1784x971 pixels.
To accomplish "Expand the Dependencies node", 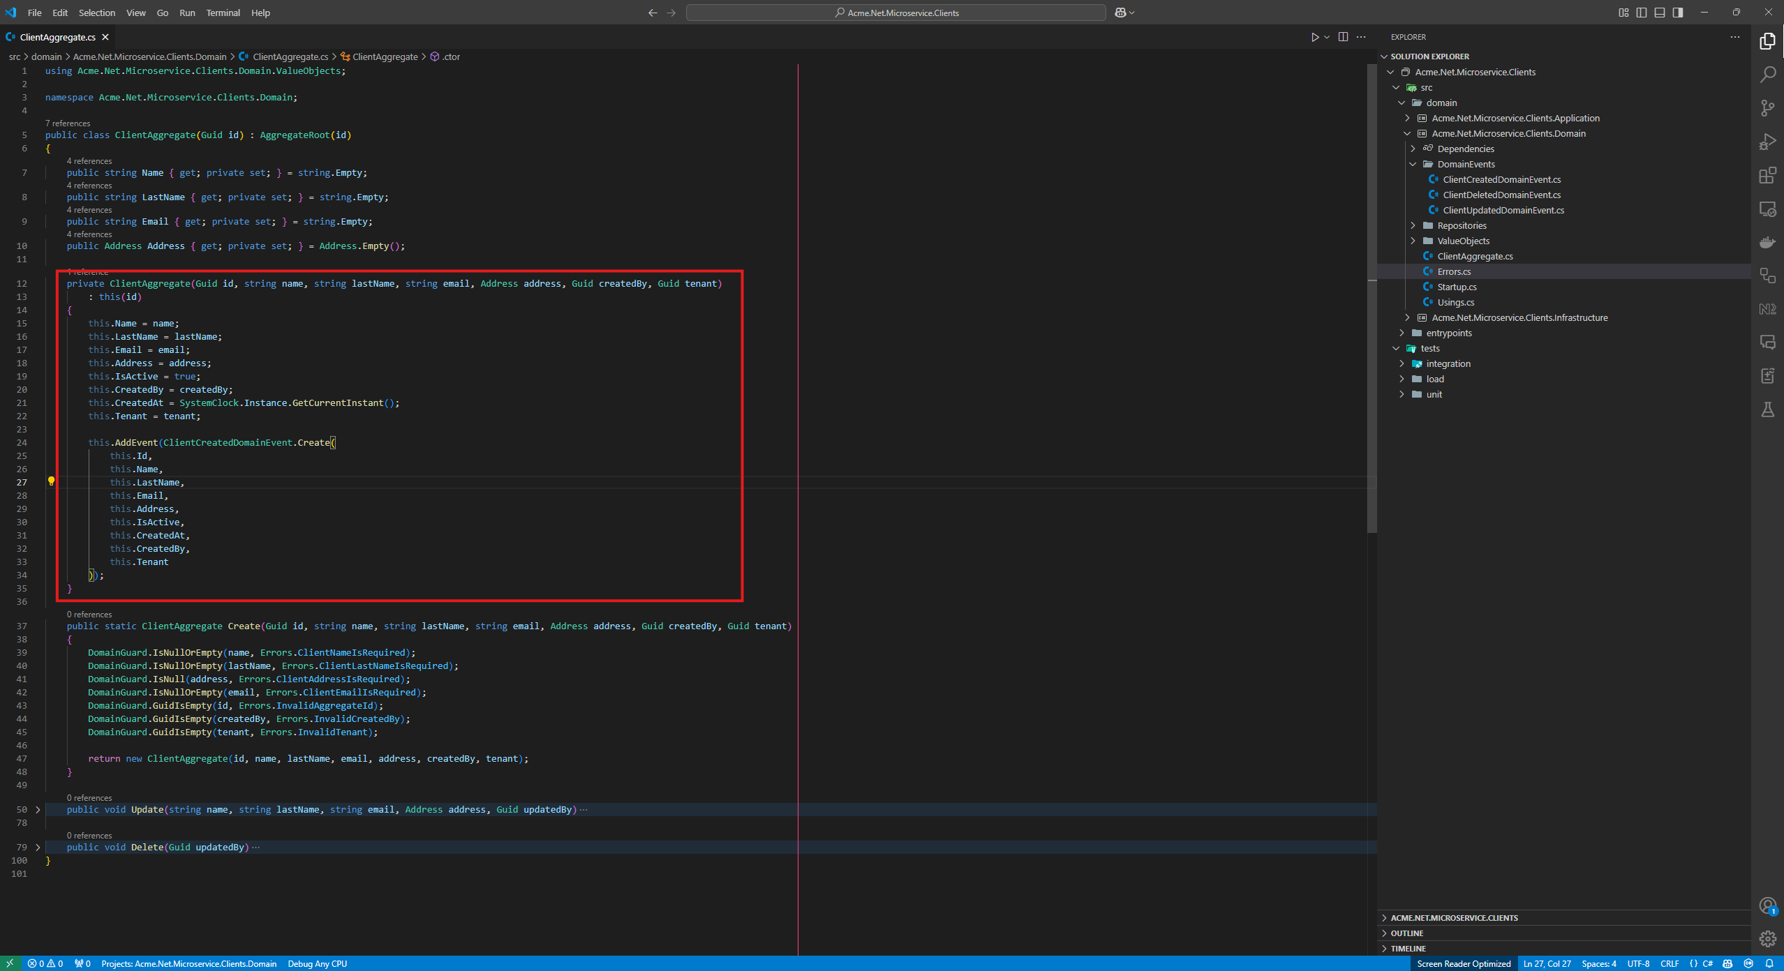I will click(1413, 149).
